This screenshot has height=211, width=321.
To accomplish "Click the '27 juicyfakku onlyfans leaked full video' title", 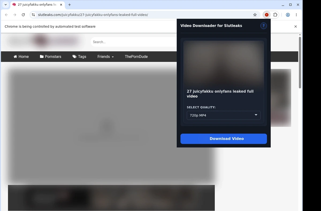I will [220, 94].
